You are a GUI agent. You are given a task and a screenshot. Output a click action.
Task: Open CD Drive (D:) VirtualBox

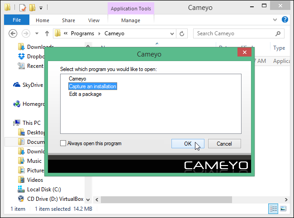click(x=51, y=199)
